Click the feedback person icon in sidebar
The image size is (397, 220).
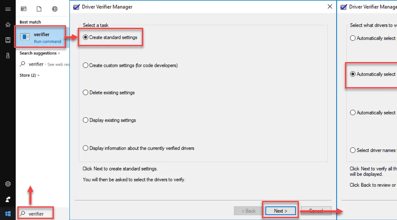click(8, 200)
